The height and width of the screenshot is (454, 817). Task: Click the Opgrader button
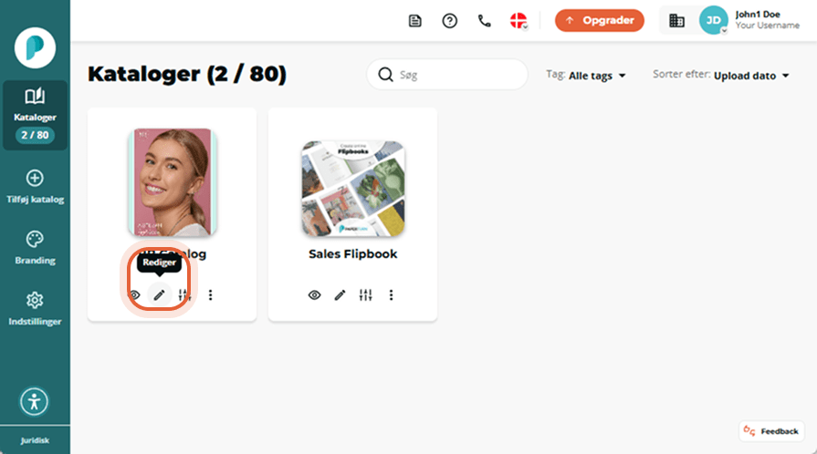(x=599, y=20)
